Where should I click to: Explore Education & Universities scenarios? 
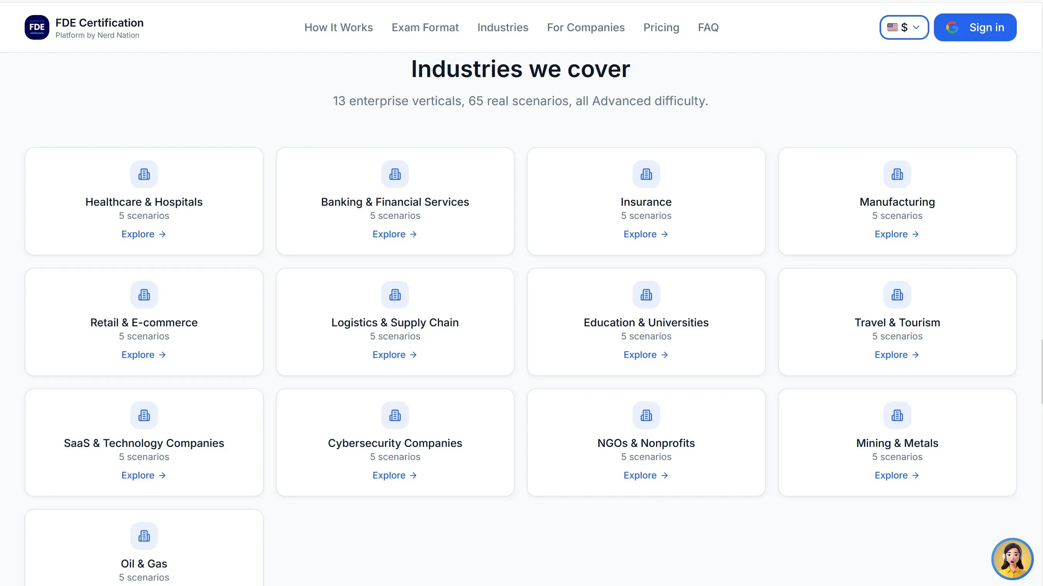click(x=646, y=355)
